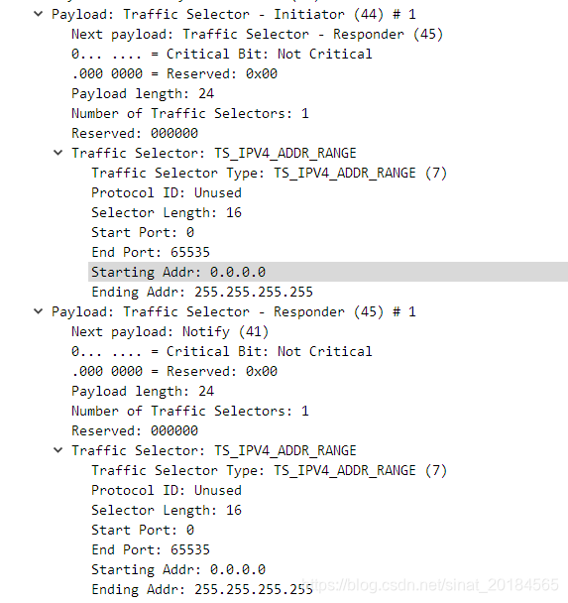The height and width of the screenshot is (603, 568).
Task: Select Next payload: Notify (41) line
Action: point(170,331)
